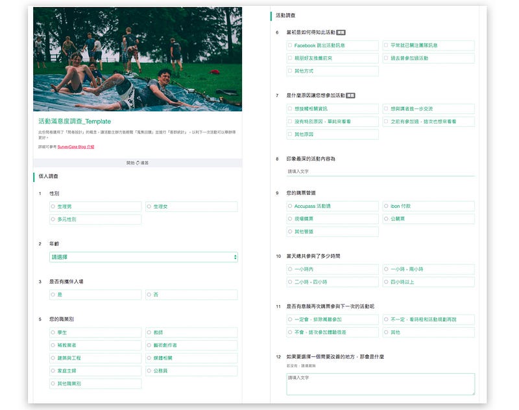Image resolution: width=519 pixels, height=410 pixels.
Task: Select 四小時以上 duration option
Action: point(428,282)
